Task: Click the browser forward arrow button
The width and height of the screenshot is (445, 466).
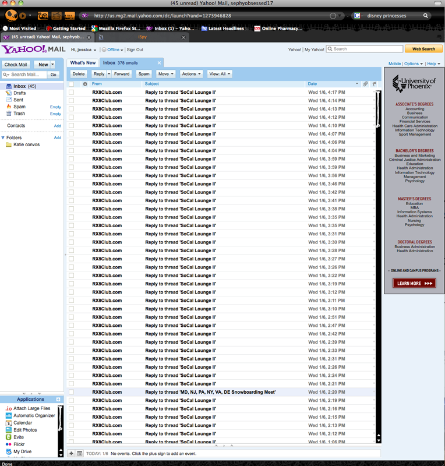Action: pyautogui.click(x=23, y=15)
